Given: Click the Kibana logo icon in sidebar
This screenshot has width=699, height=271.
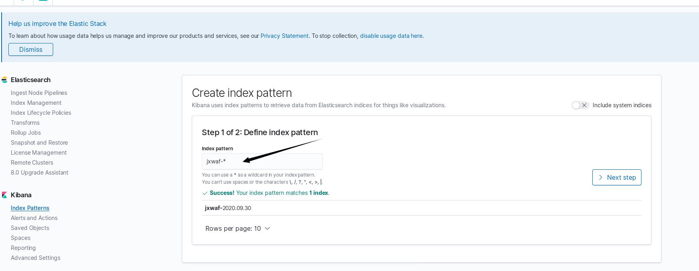Looking at the screenshot, I should tap(4, 195).
